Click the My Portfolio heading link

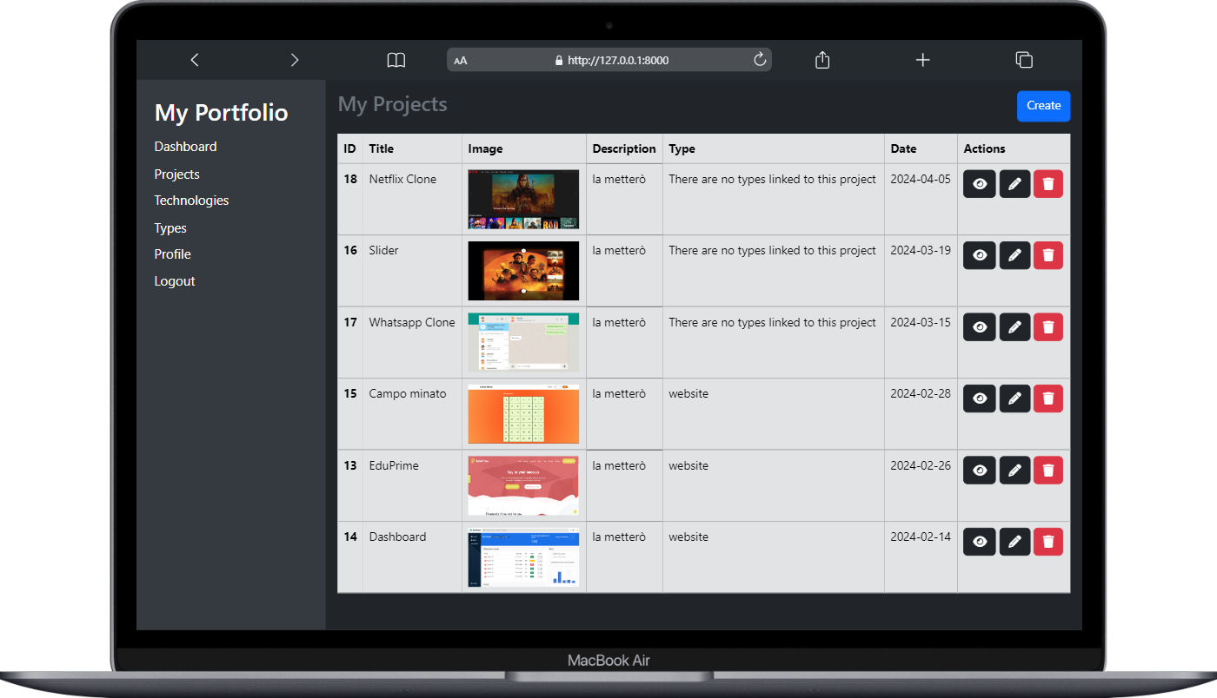(221, 113)
